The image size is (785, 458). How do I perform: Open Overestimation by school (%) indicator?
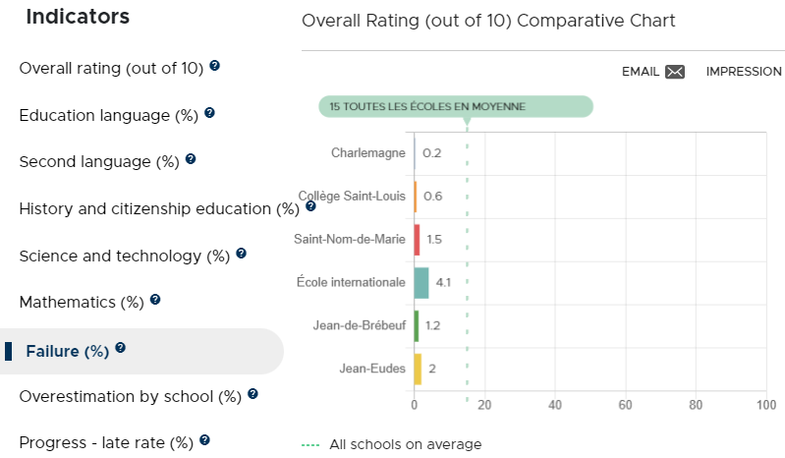(x=130, y=396)
